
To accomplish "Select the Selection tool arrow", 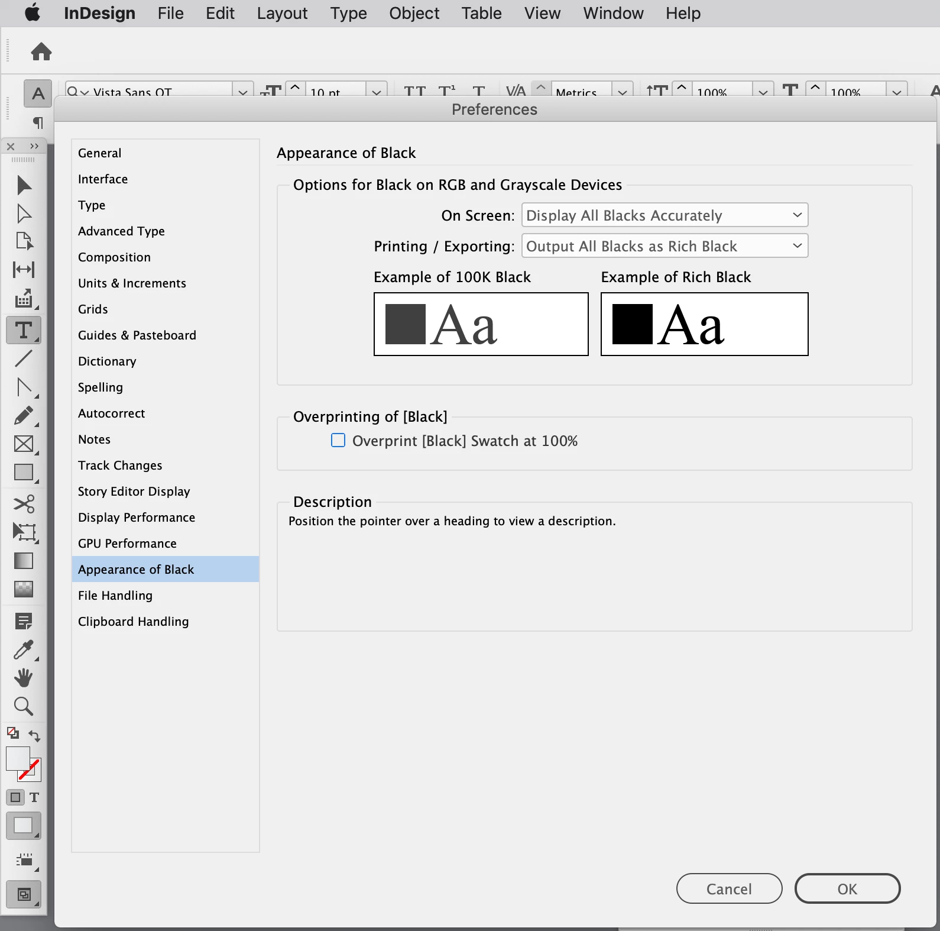I will (x=24, y=185).
